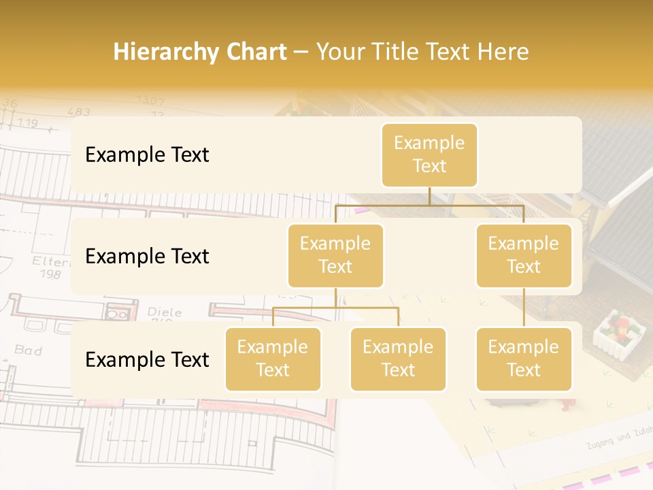Select the leftmost box in the bottom row
Viewport: 653px width, 490px height.
(273, 359)
